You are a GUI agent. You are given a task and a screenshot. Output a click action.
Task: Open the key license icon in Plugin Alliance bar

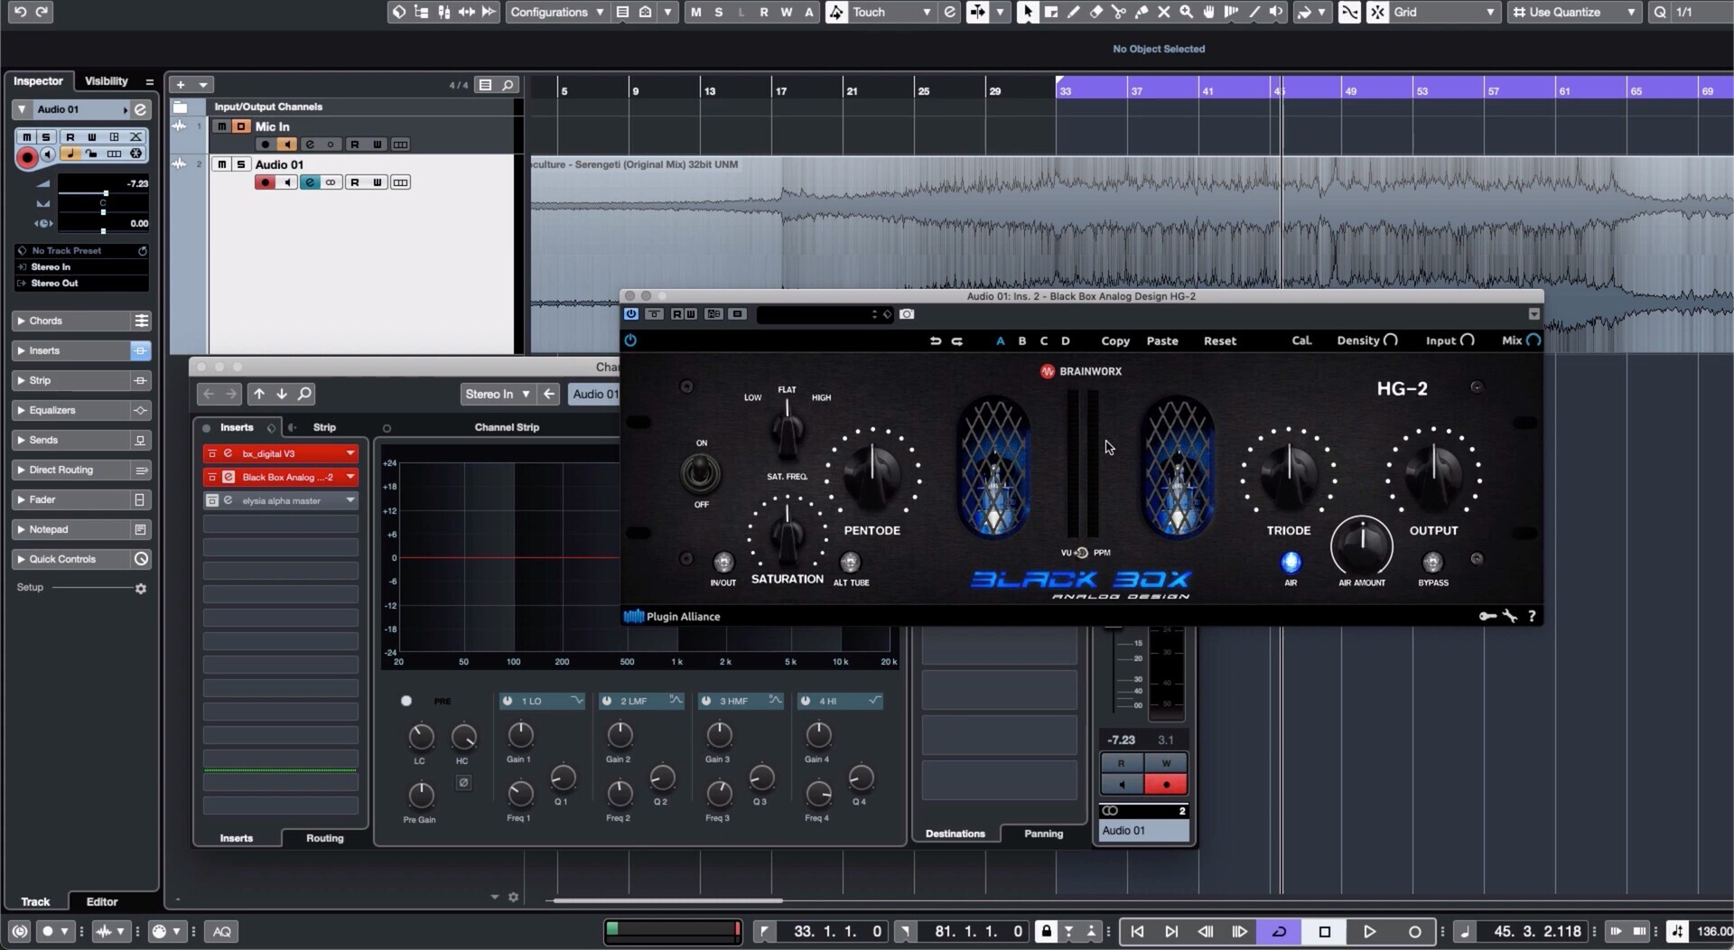(x=1487, y=616)
